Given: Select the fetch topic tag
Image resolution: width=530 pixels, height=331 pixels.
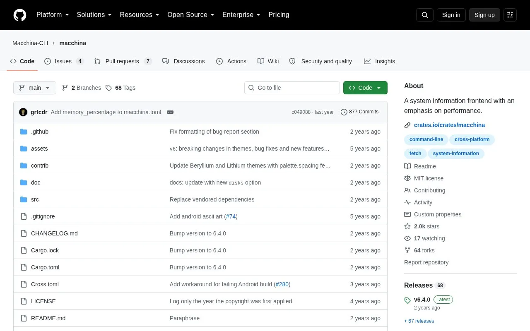Looking at the screenshot, I should click(x=415, y=154).
